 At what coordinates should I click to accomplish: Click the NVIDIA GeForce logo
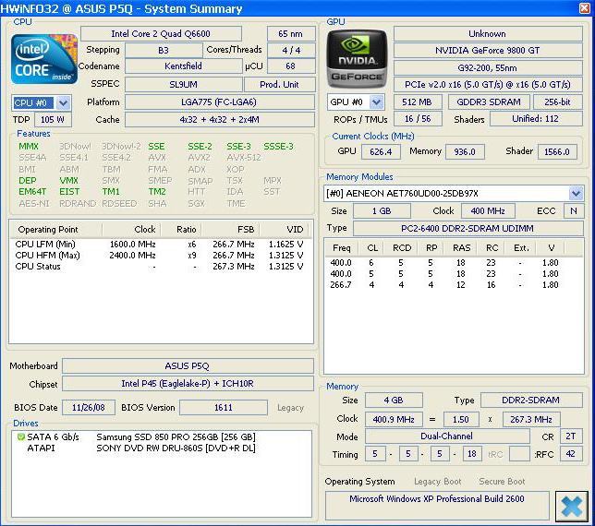click(357, 59)
